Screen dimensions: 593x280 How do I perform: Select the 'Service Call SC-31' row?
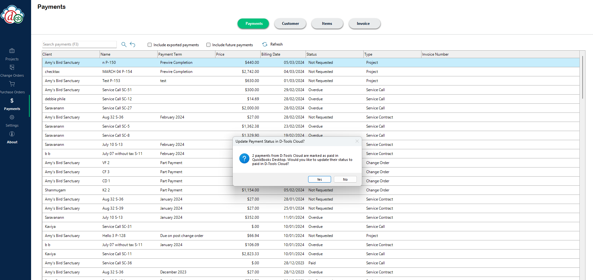[x=311, y=227]
